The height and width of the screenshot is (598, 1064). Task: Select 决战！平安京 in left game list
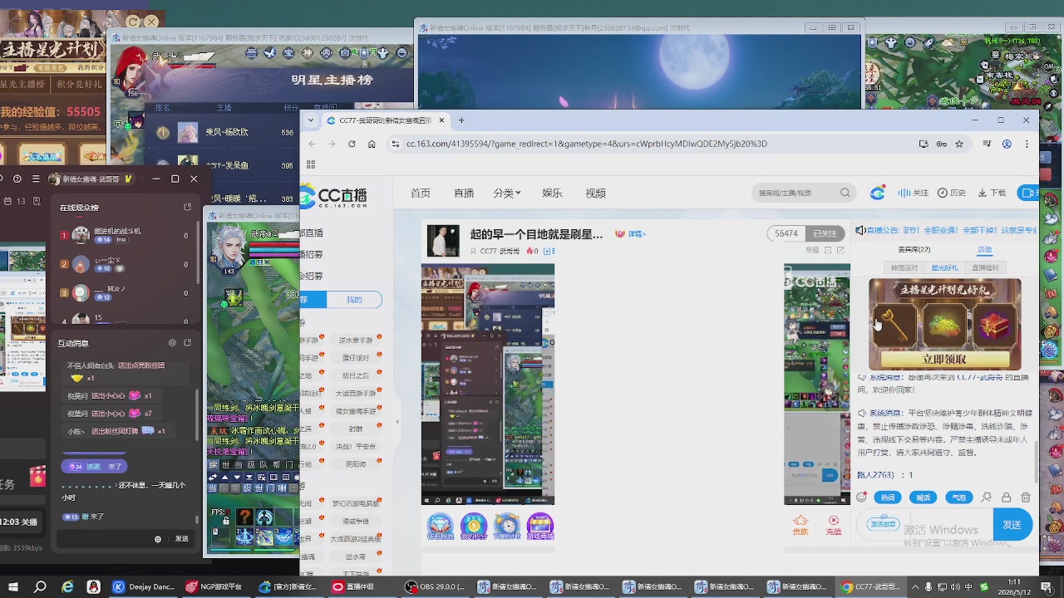pyautogui.click(x=355, y=446)
